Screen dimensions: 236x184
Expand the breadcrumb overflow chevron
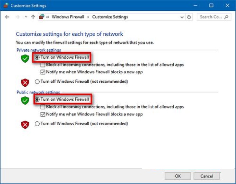click(x=48, y=17)
